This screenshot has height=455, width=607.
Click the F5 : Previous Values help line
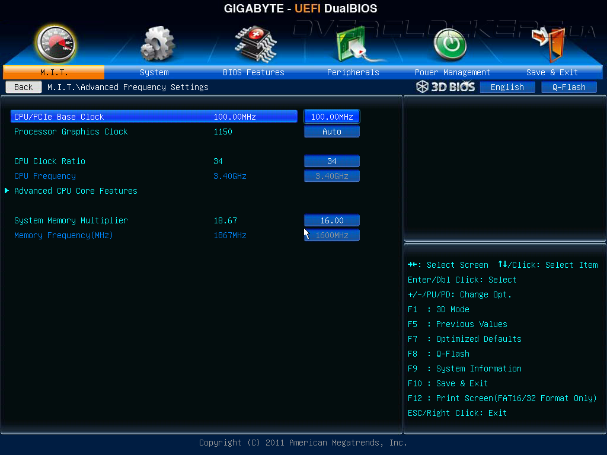tap(458, 324)
